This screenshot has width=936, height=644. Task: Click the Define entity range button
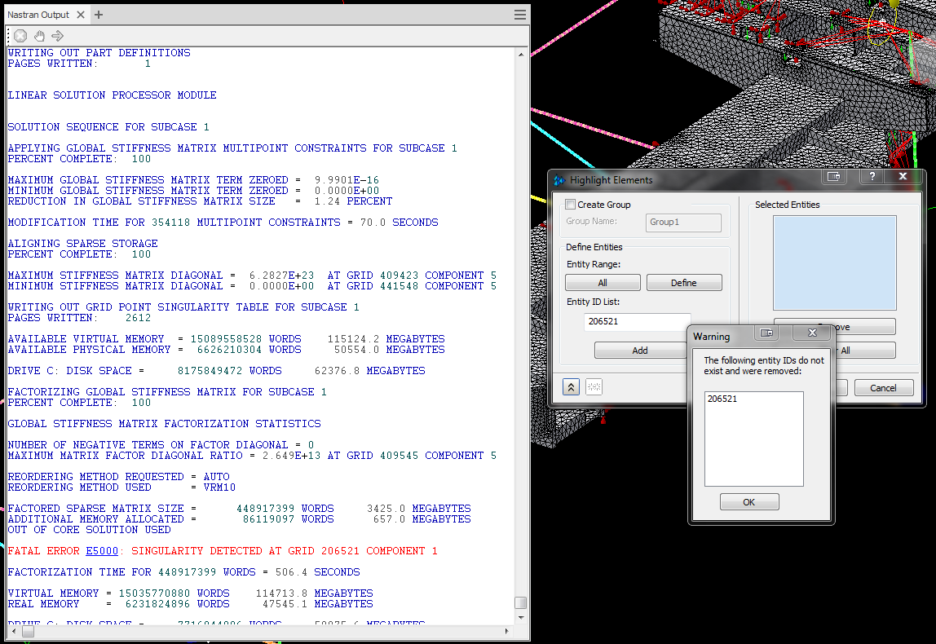pyautogui.click(x=683, y=283)
